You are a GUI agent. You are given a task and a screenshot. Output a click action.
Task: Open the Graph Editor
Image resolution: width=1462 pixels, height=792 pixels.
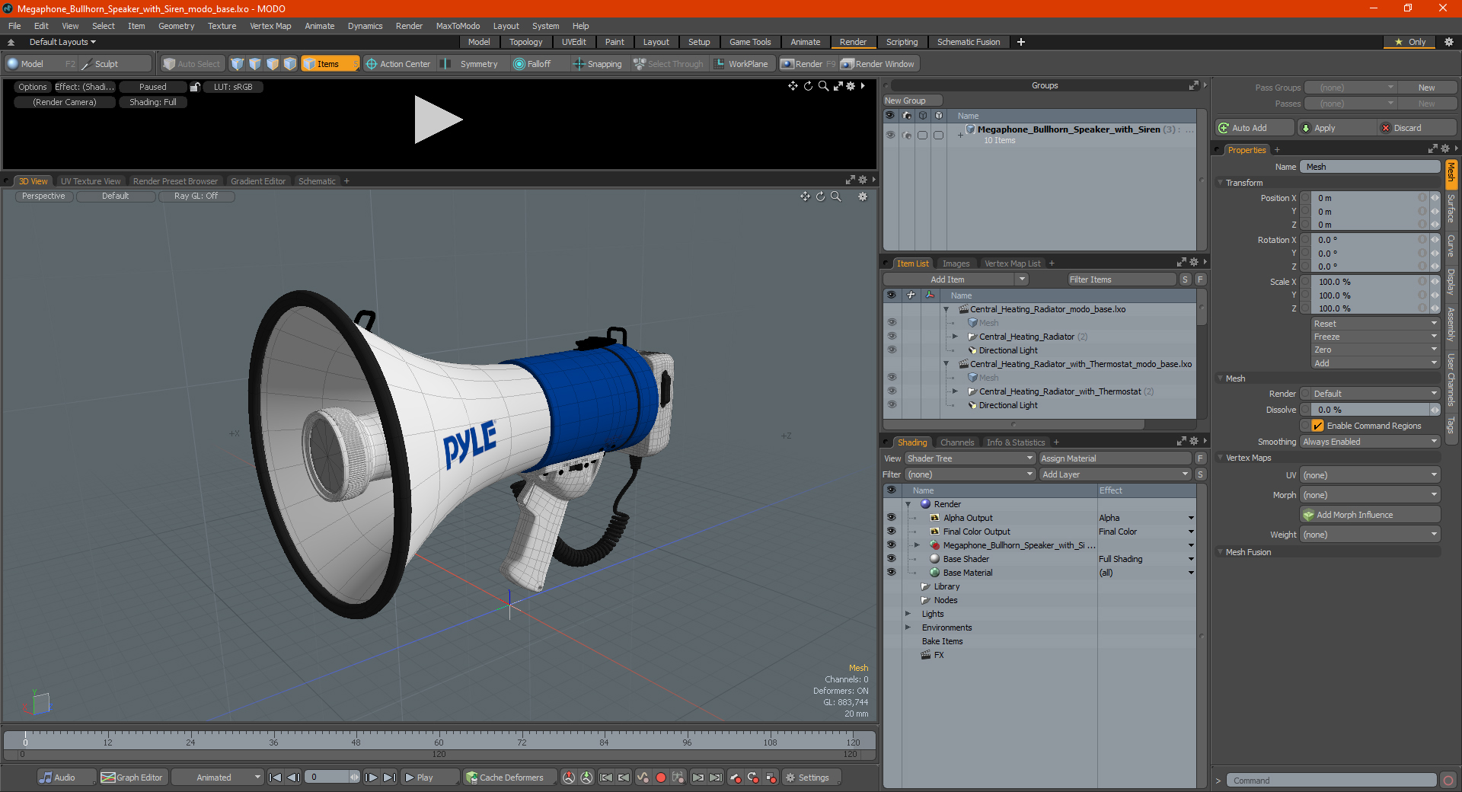click(132, 778)
